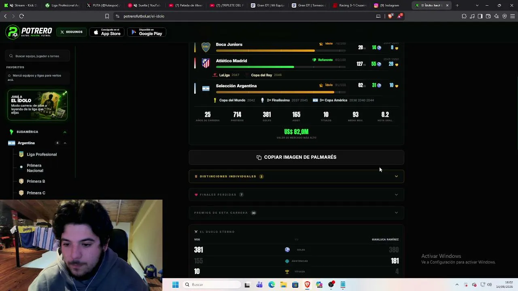This screenshot has width=518, height=291.
Task: Open the Brave Wallet icon
Action: click(488, 16)
